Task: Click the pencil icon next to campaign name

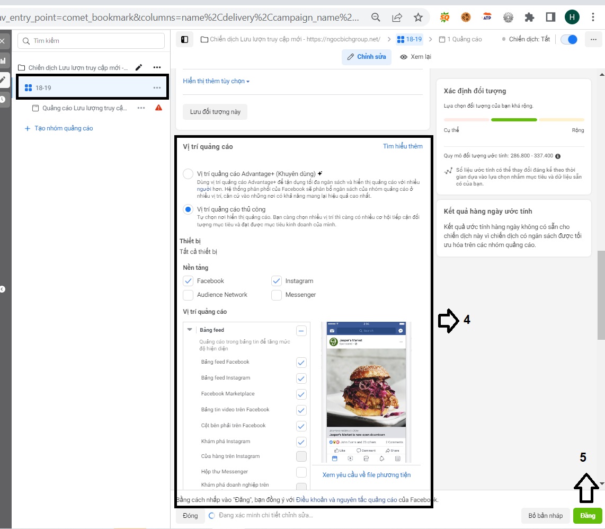Action: [139, 67]
